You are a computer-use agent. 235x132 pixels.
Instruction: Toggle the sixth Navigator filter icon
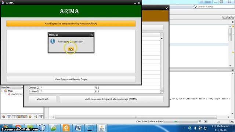[30, 117]
